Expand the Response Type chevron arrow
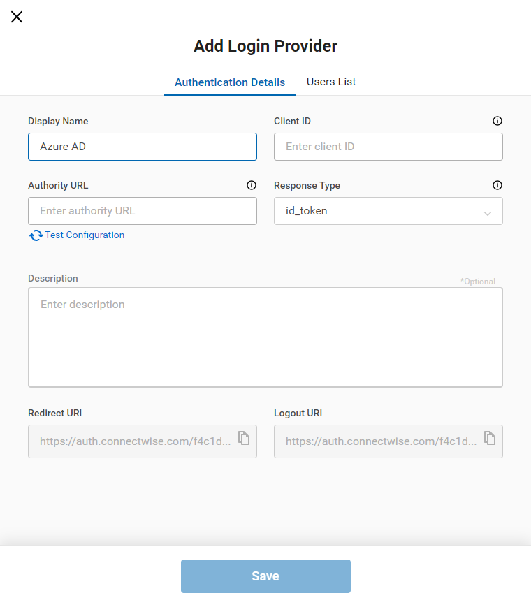The height and width of the screenshot is (614, 531). coord(488,212)
